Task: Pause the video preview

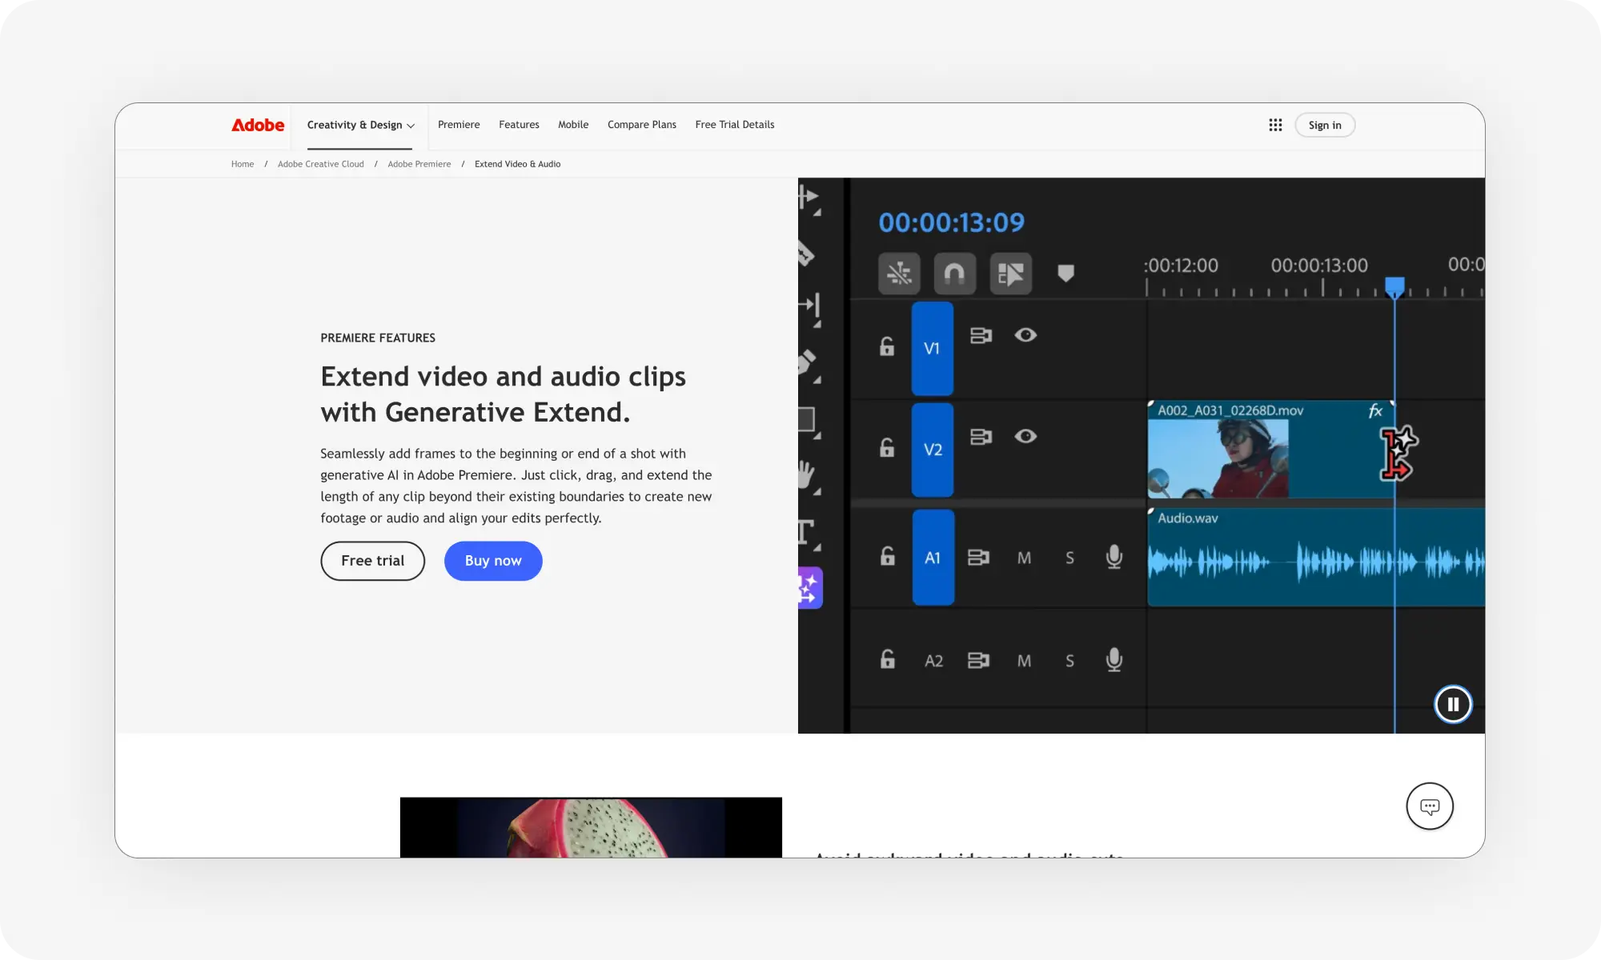Action: pos(1453,704)
